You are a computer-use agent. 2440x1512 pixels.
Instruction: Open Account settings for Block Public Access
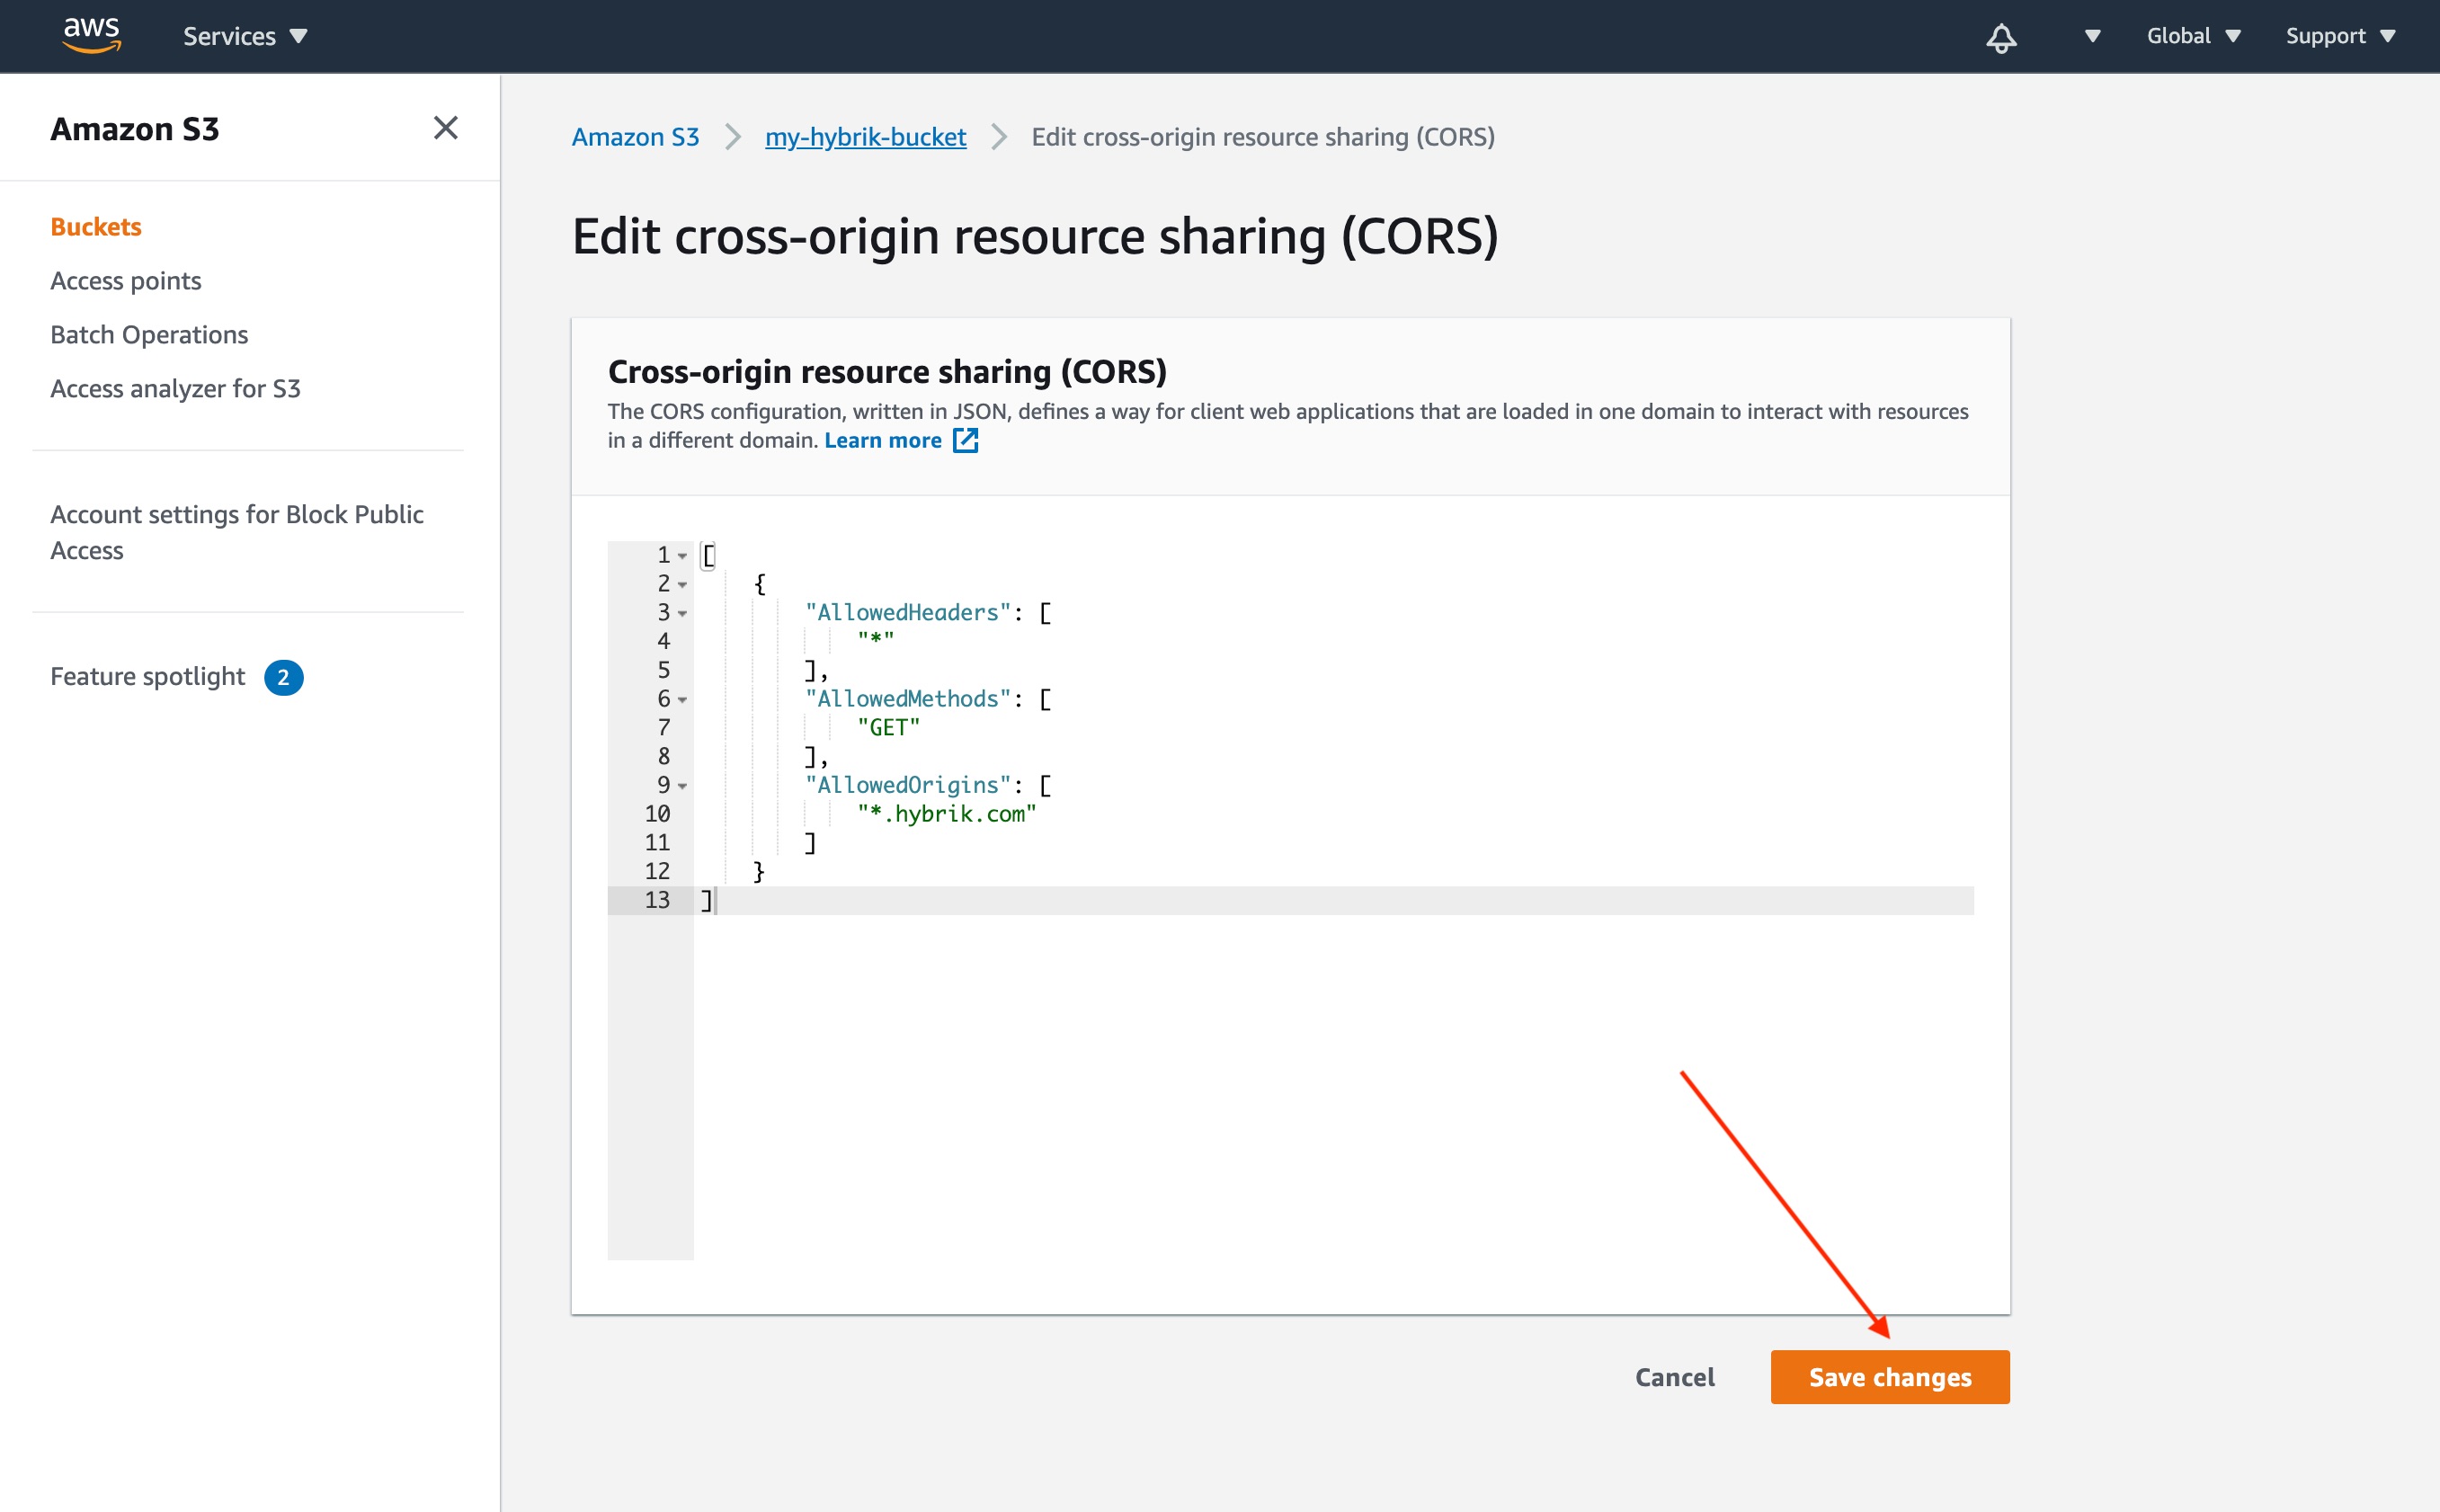point(237,532)
